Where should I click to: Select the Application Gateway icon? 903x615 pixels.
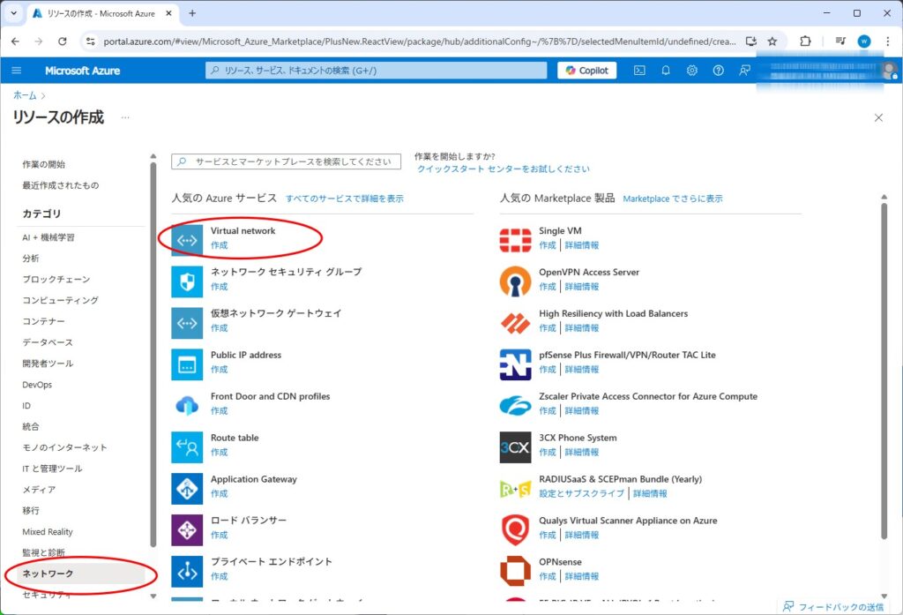click(187, 489)
